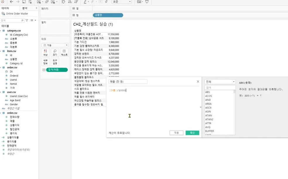
Task: Toggle the pushpin fix icon in the toolbar
Action: coord(106,2)
